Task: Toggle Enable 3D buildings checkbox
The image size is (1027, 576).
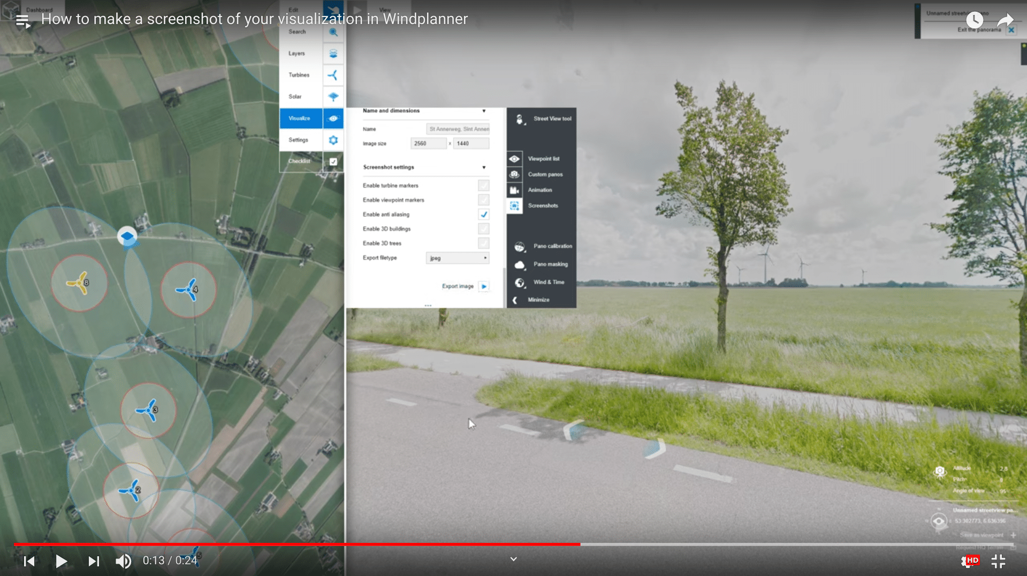Action: (484, 229)
